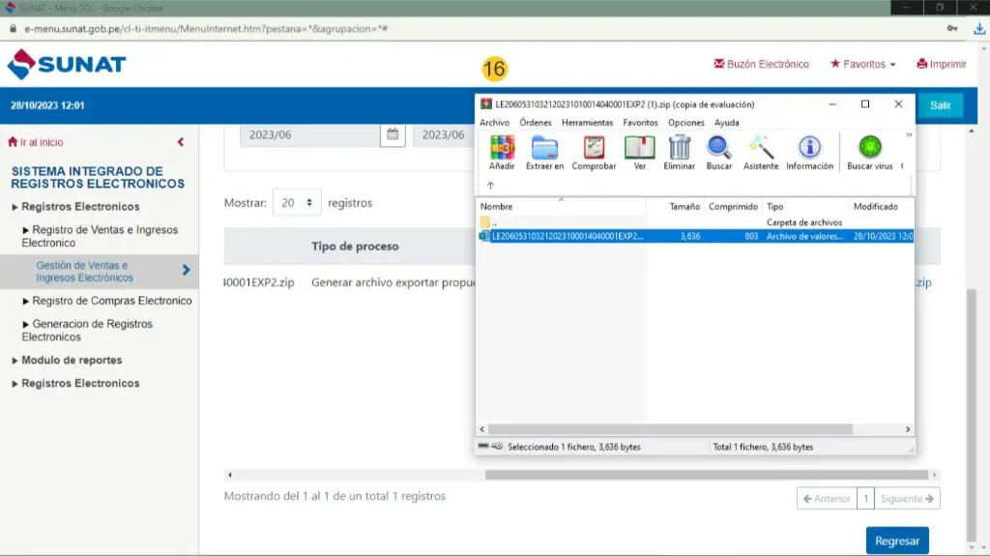Run the Comprobar archive test tool
Viewport: 990px width, 556px height.
(x=594, y=148)
